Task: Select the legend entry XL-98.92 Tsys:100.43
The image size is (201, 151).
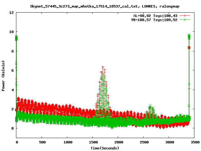Action: point(155,16)
